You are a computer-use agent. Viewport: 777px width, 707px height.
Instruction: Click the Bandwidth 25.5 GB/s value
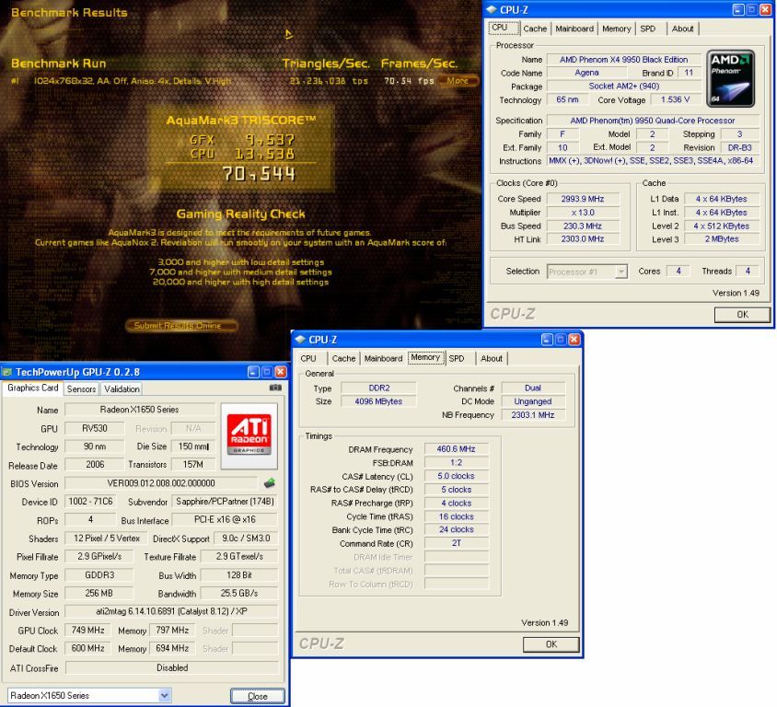coord(239,593)
